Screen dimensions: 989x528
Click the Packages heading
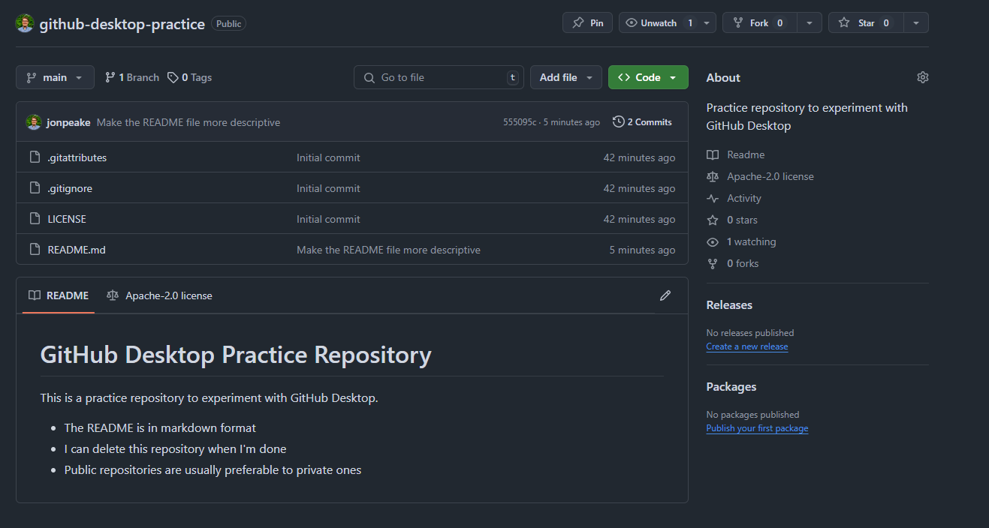coord(731,386)
